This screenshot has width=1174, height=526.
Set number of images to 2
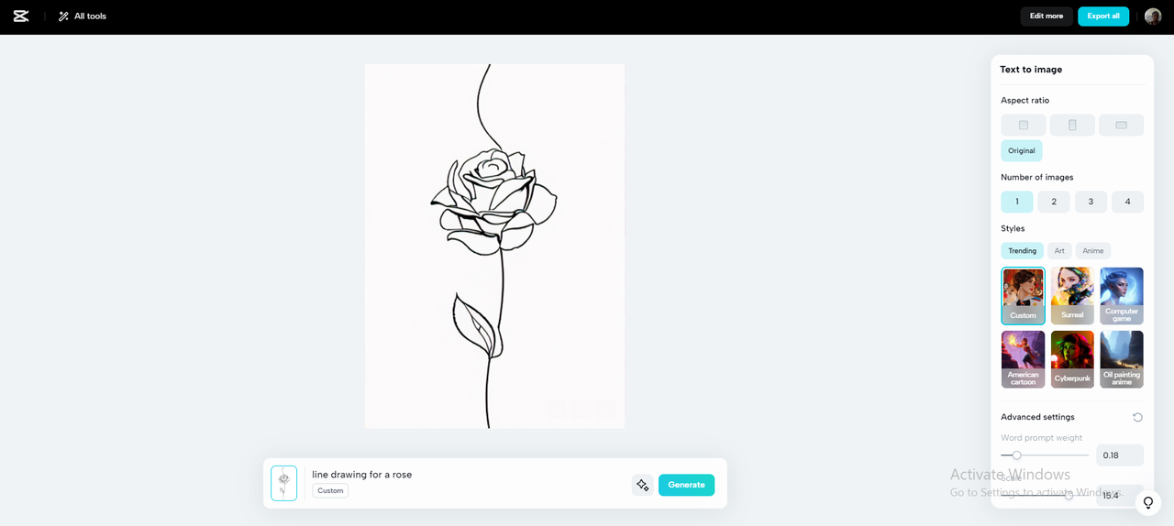pos(1054,202)
